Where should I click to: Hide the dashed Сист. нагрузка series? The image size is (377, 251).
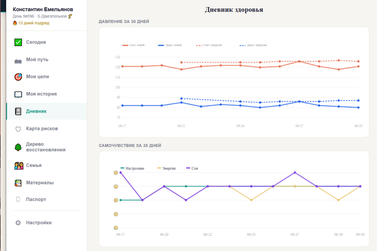(209, 45)
